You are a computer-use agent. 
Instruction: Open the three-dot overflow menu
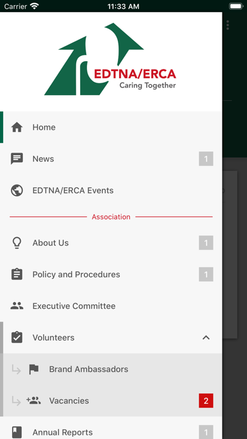point(227,25)
